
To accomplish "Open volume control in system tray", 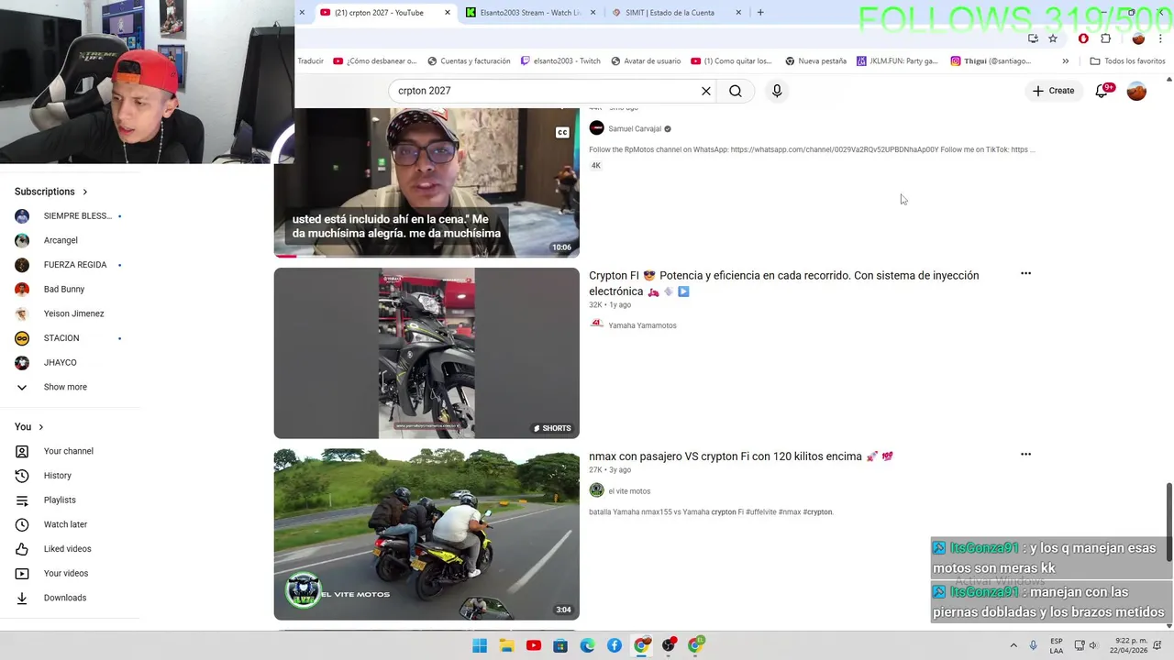I will tap(1093, 645).
